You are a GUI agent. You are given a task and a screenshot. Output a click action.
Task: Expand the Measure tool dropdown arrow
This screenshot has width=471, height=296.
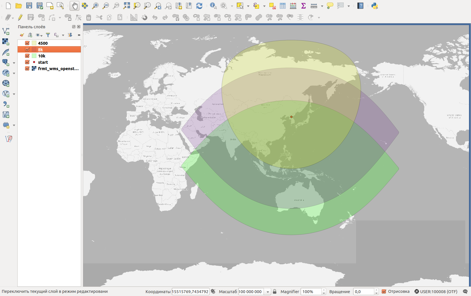point(322,6)
